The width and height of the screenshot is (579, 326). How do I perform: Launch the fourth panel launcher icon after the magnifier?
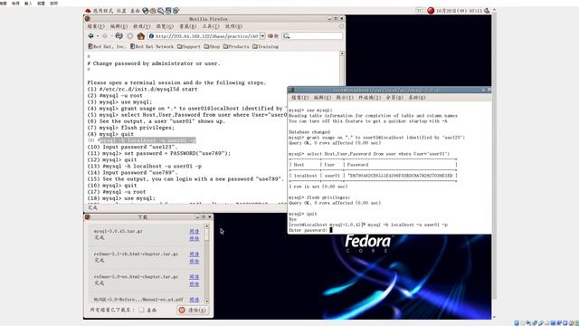point(168,11)
